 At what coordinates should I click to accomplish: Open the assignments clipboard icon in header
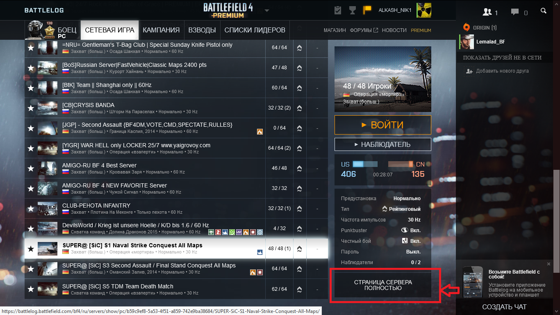338,10
